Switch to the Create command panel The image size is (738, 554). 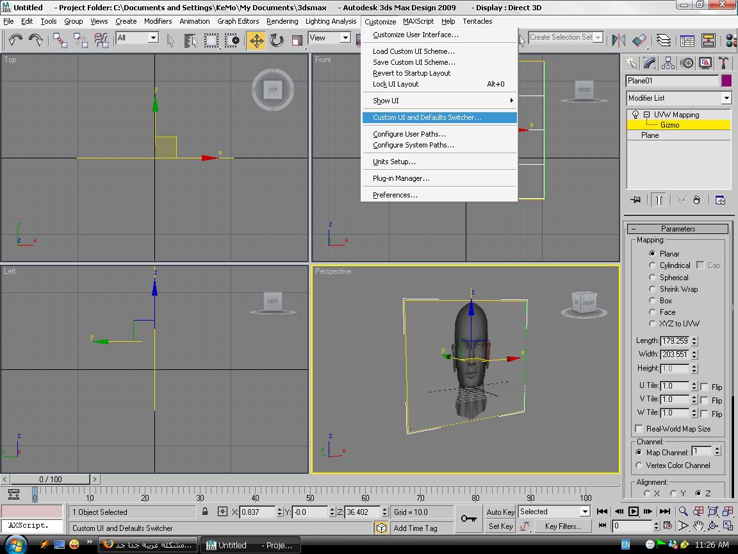631,63
